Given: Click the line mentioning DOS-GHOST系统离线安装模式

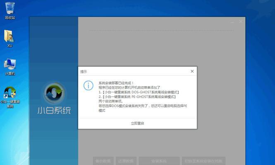Looking at the screenshot, I should 139,92.
